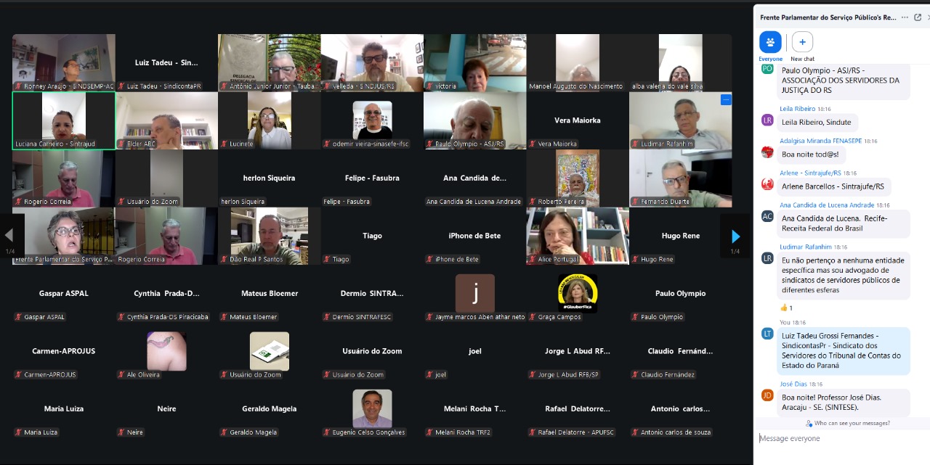Click the New chat label
The width and height of the screenshot is (930, 465).
click(x=802, y=59)
